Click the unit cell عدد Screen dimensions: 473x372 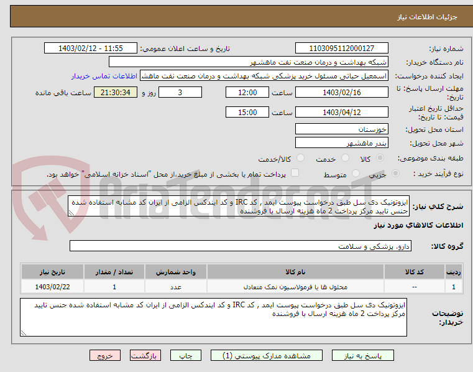point(176,287)
